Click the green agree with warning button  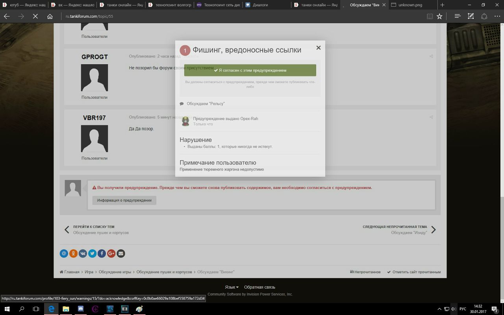point(250,70)
